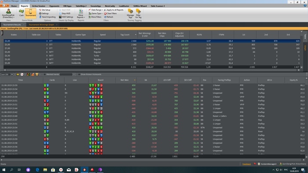The height and width of the screenshot is (173, 308).
Task: Open the LeakBuster tab
Action: [x=124, y=6]
